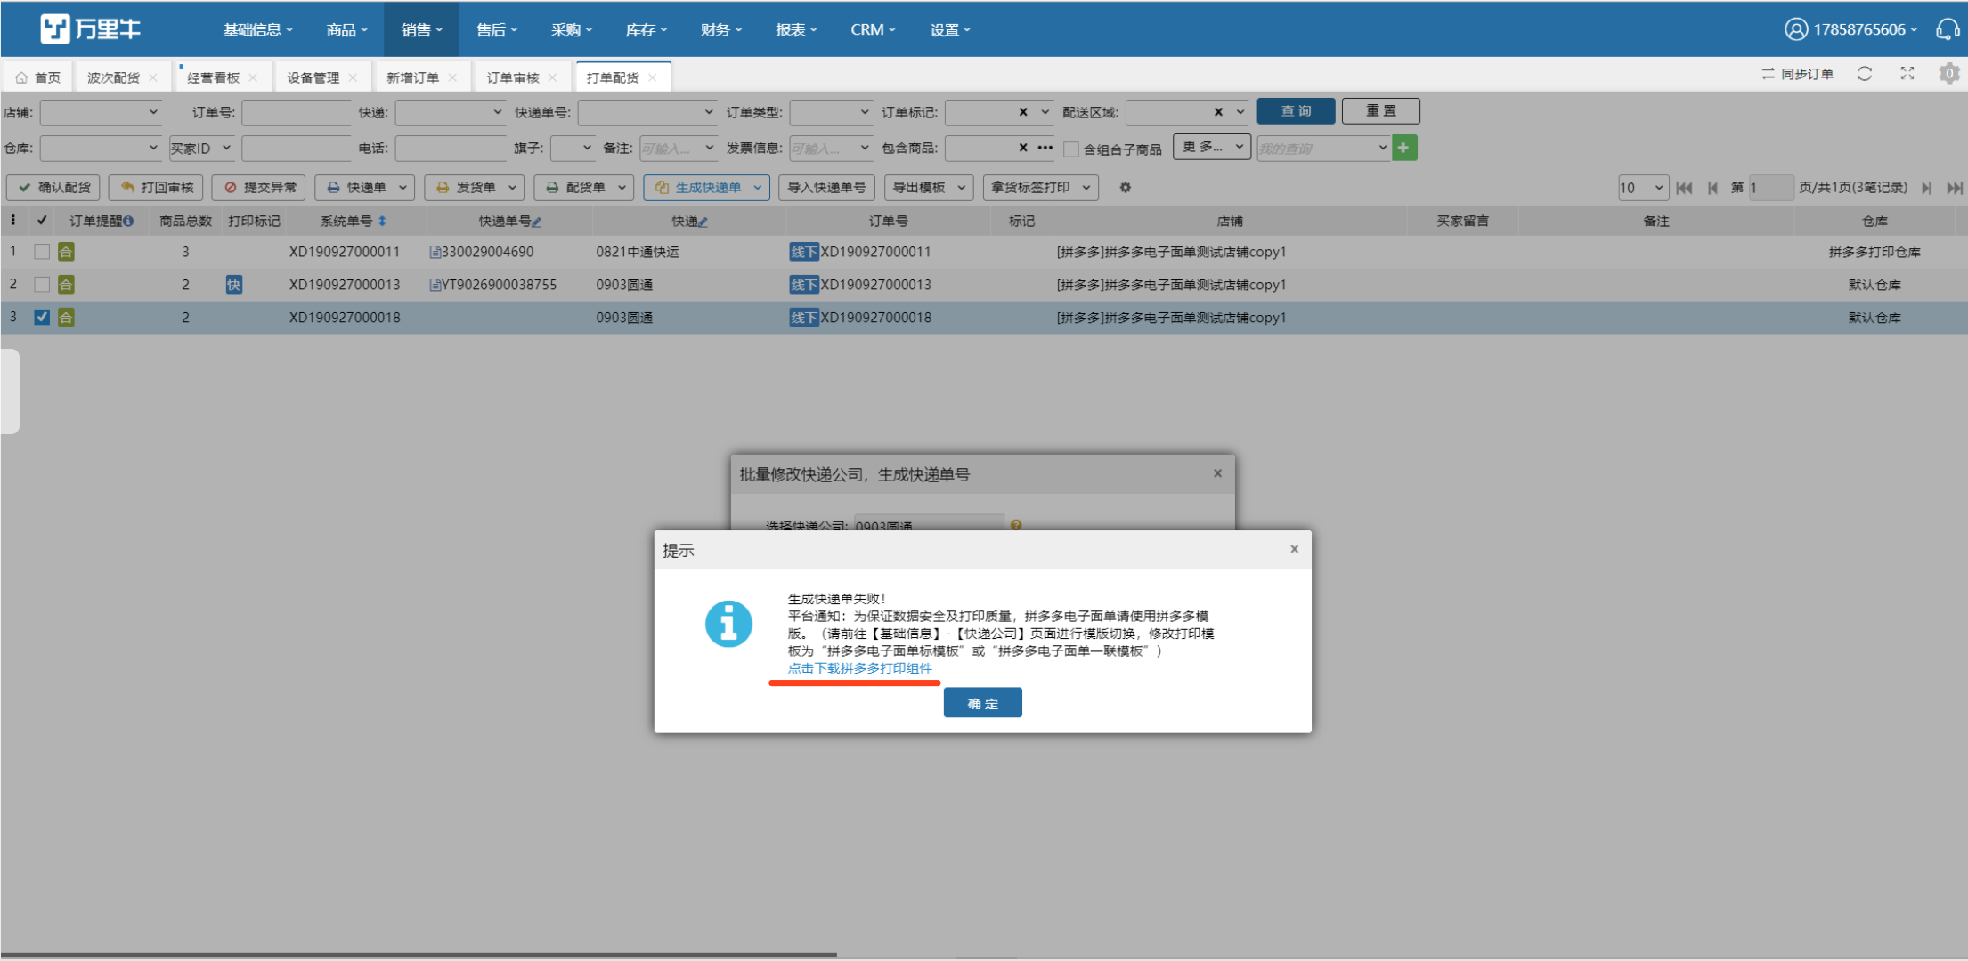Image resolution: width=1968 pixels, height=961 pixels.
Task: Click the 导入快递单号 button
Action: click(826, 188)
